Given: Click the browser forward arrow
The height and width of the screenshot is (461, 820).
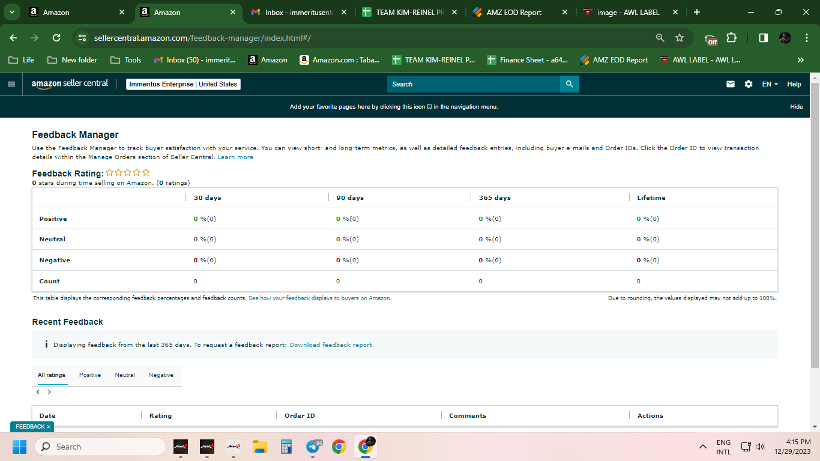Looking at the screenshot, I should pos(35,38).
